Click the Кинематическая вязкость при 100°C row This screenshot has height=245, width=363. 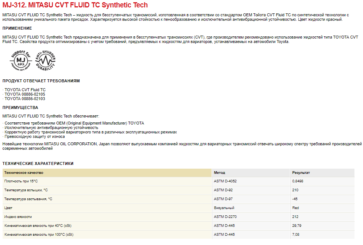click(x=179, y=235)
